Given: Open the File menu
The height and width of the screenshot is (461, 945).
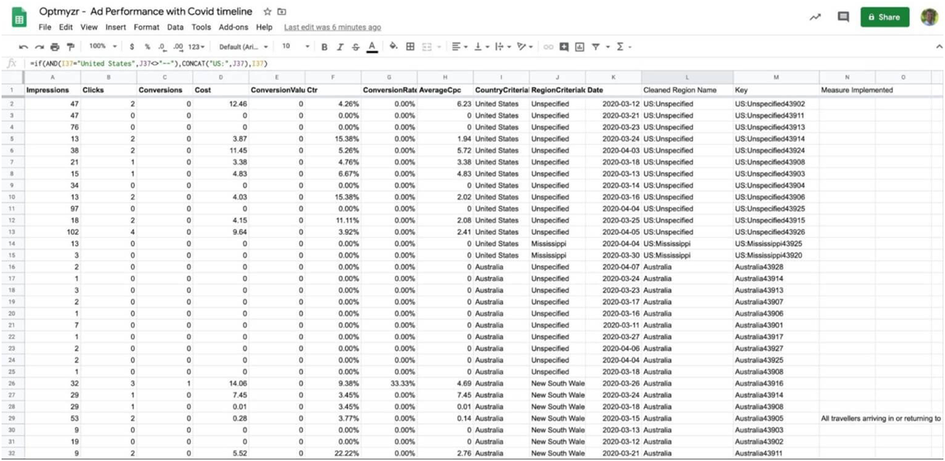Looking at the screenshot, I should click(45, 27).
